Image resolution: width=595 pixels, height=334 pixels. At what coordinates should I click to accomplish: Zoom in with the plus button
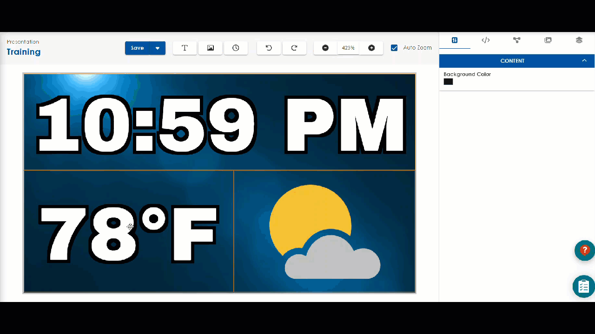pyautogui.click(x=371, y=48)
